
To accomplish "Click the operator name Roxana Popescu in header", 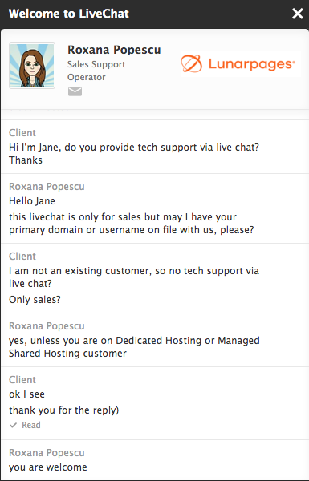I will (x=114, y=50).
